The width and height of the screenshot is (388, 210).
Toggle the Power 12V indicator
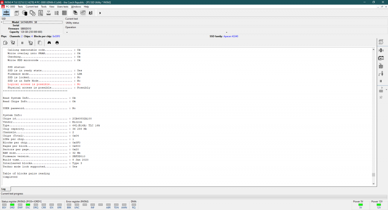(379, 205)
